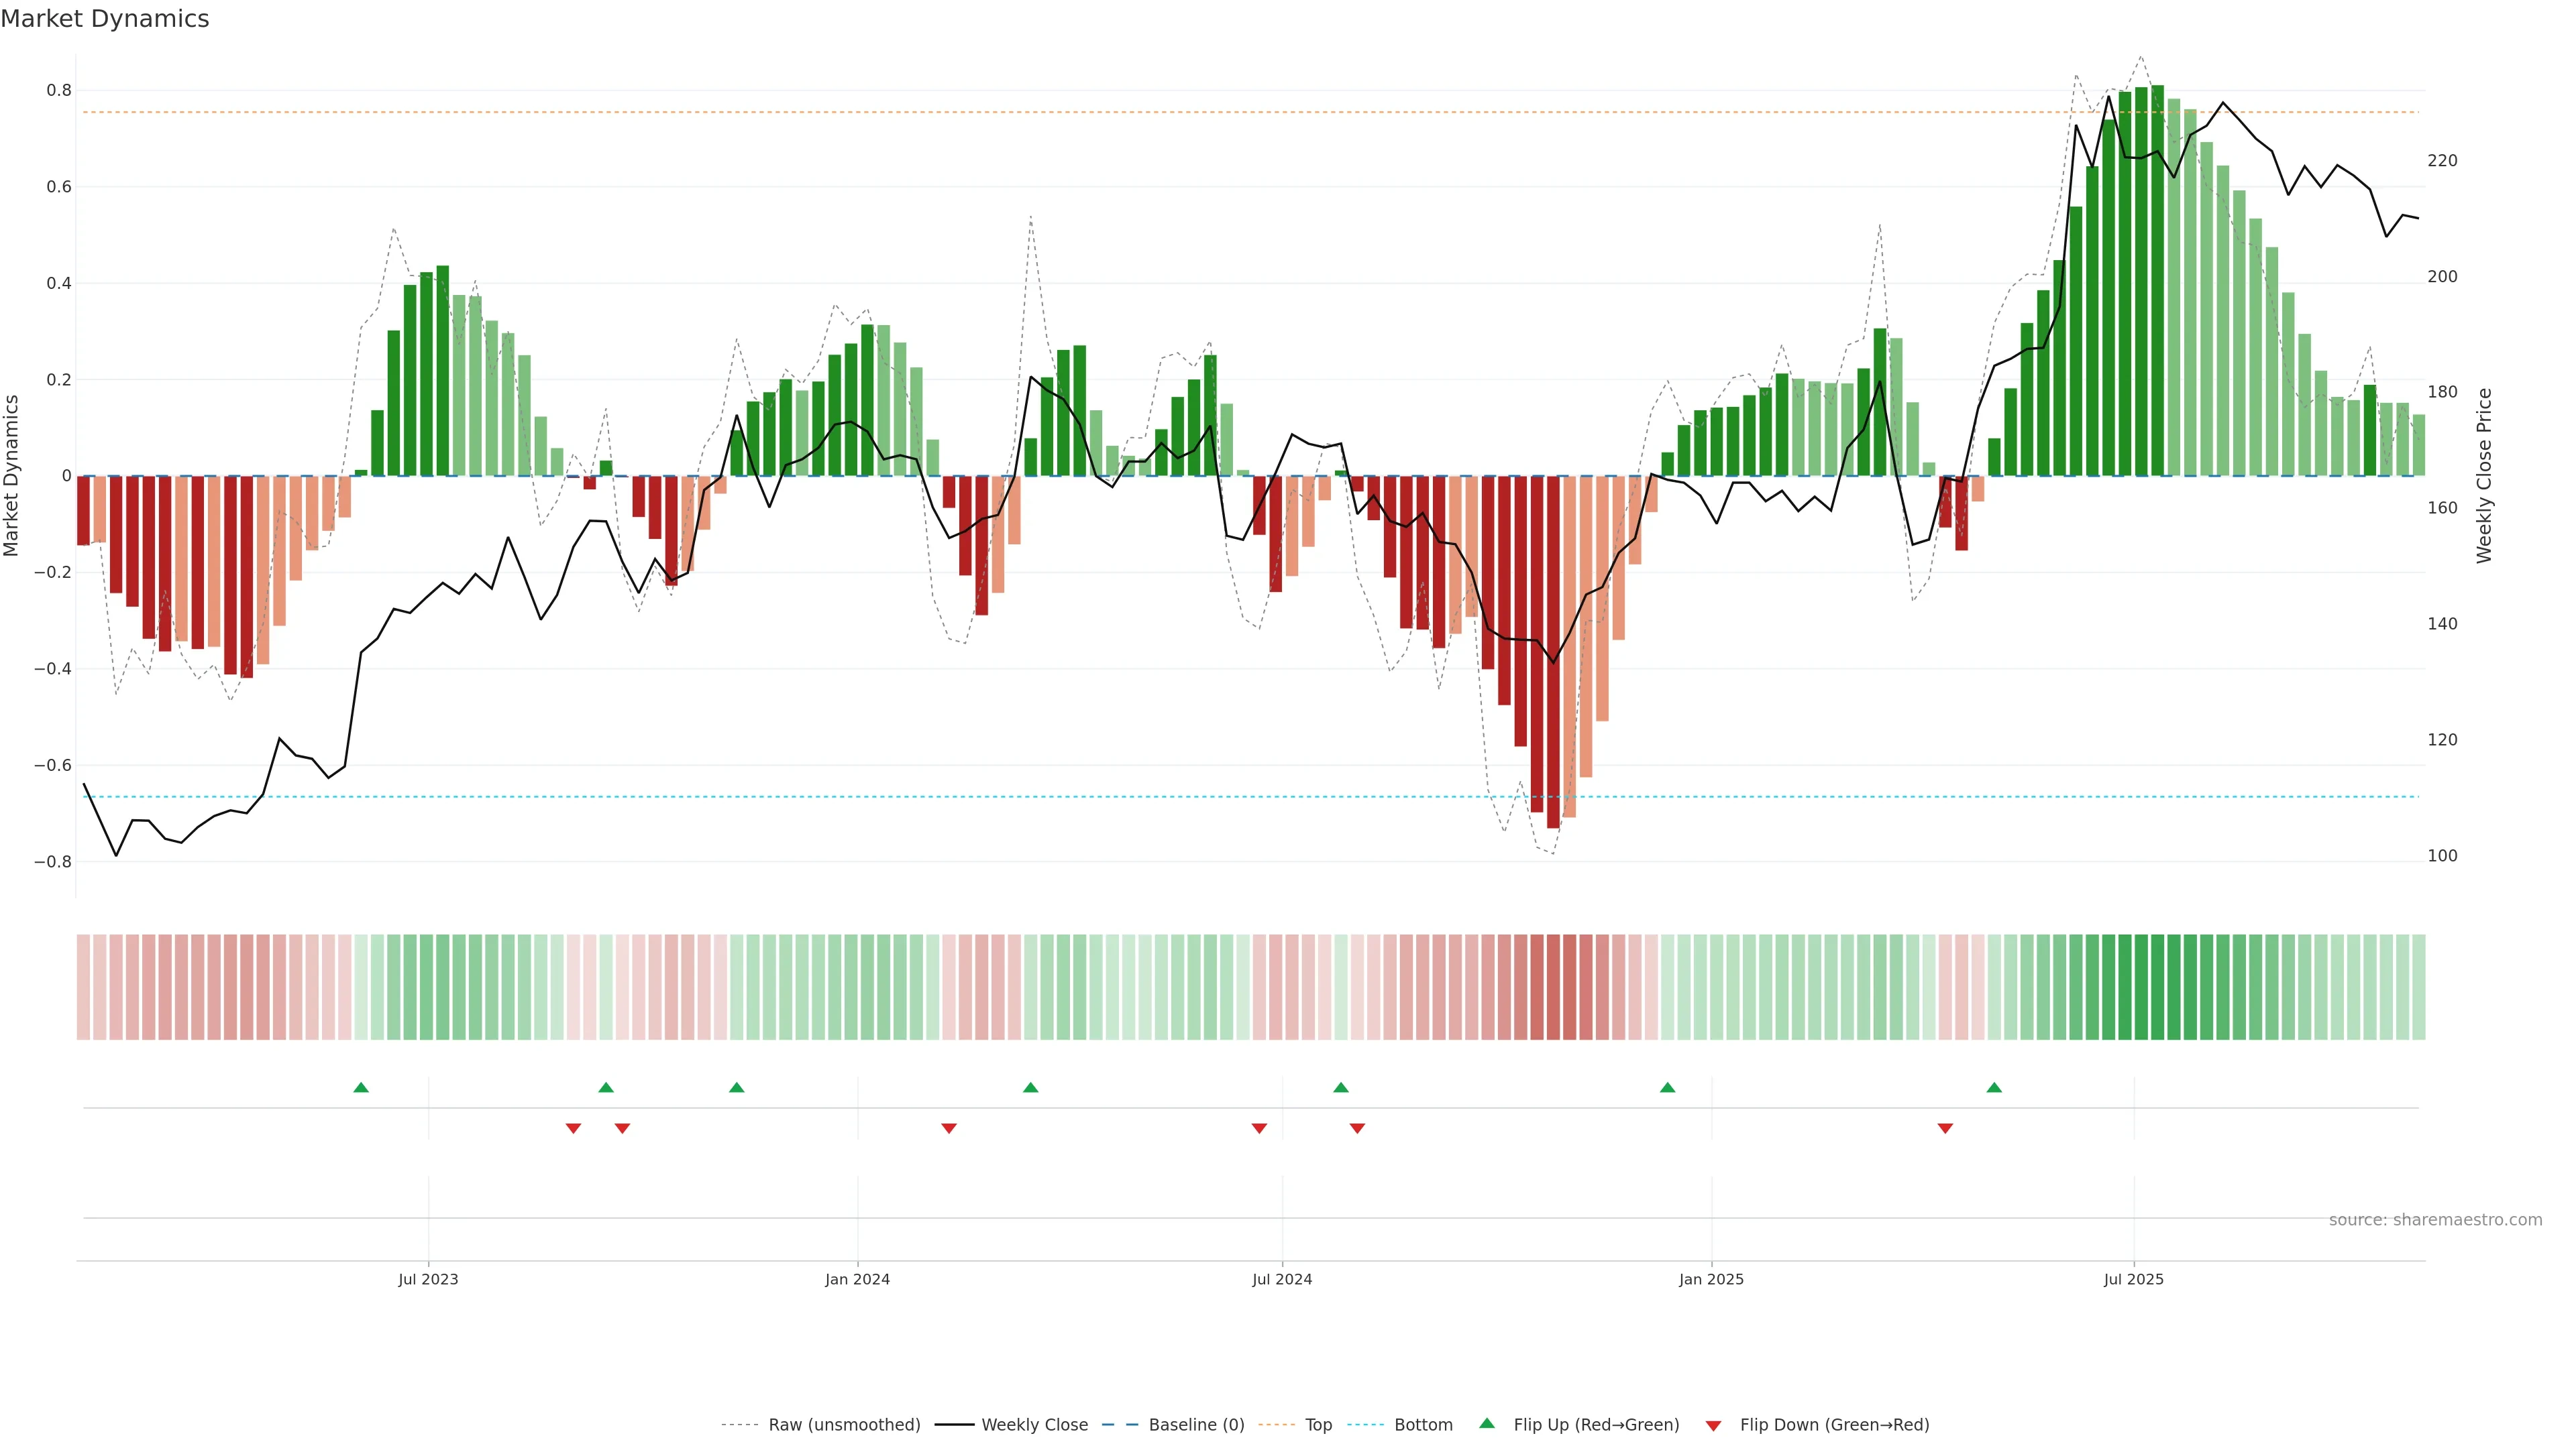Toggle the Weekly Close legend entry
Image resolution: width=2576 pixels, height=1448 pixels.
[x=1034, y=1425]
